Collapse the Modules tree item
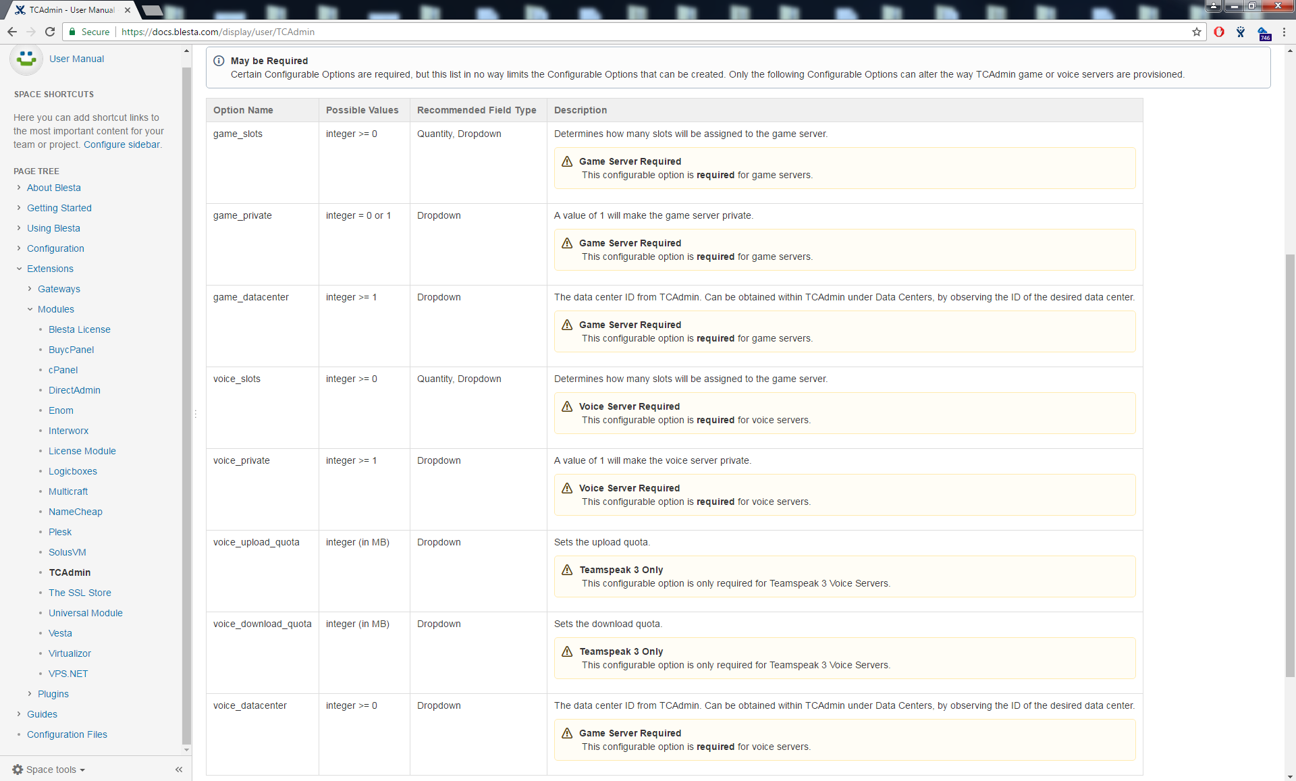The width and height of the screenshot is (1296, 781). (x=30, y=309)
